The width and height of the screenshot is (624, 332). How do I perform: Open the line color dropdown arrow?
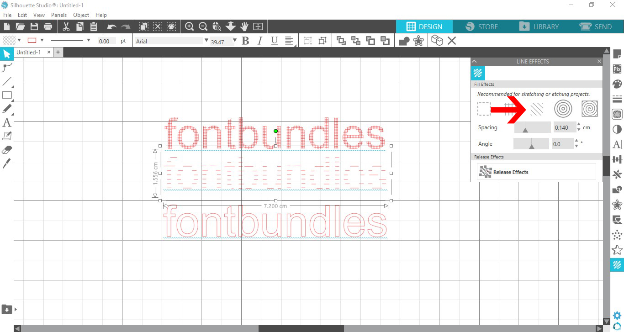click(42, 40)
